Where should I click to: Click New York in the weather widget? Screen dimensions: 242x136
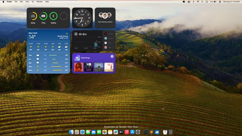click(x=33, y=33)
